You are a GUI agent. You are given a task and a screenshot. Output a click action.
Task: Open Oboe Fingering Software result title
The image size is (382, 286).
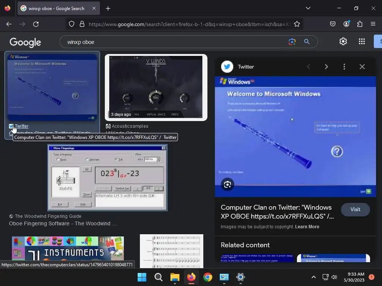pos(63,223)
